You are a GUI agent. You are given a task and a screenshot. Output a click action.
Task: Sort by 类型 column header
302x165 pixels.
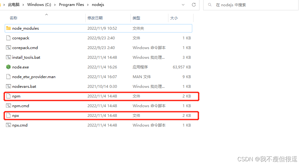pyautogui.click(x=136, y=18)
